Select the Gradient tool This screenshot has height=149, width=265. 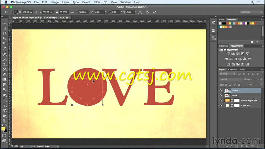click(x=4, y=79)
